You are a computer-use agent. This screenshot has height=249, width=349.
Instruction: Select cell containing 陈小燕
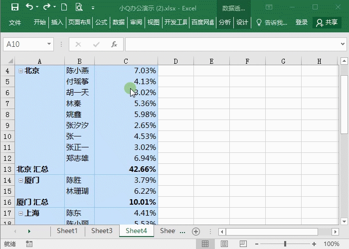point(79,71)
